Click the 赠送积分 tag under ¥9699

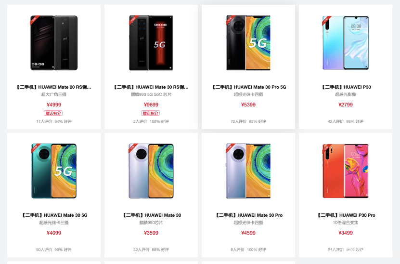click(x=151, y=113)
